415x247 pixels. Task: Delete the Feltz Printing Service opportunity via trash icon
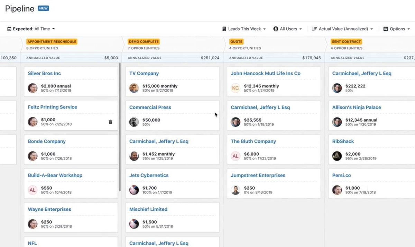[110, 122]
